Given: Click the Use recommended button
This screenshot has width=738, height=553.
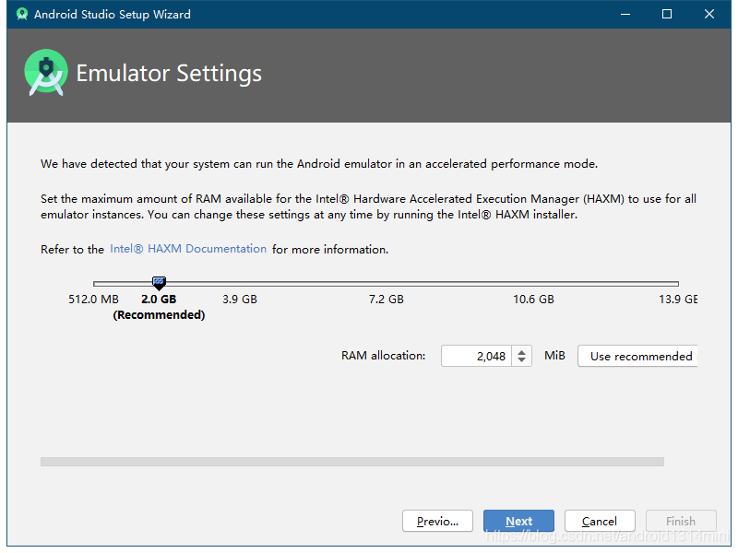Looking at the screenshot, I should 637,356.
